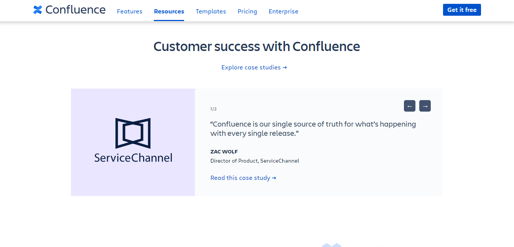Click the Confluence single source quote text
The height and width of the screenshot is (247, 514).
click(x=313, y=129)
